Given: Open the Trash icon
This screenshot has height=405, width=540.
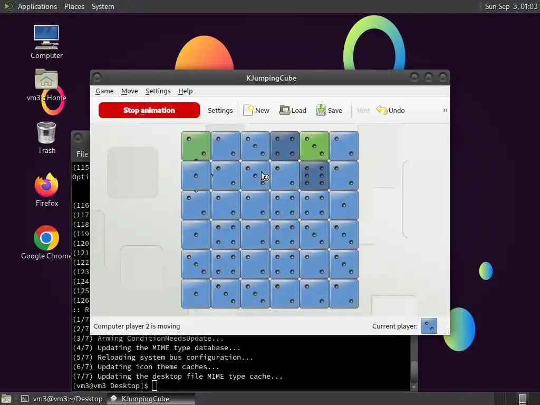Looking at the screenshot, I should (x=46, y=138).
